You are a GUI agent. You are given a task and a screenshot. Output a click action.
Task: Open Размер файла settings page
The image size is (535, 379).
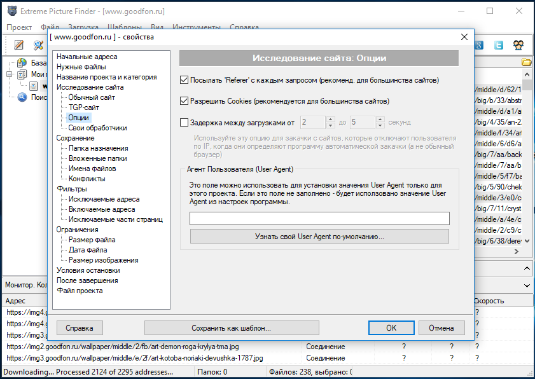pyautogui.click(x=92, y=240)
